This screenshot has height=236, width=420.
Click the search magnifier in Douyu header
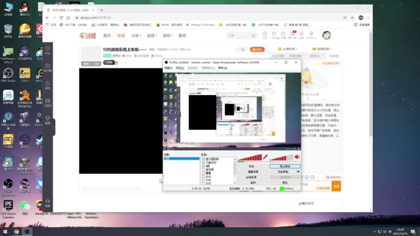[254, 36]
